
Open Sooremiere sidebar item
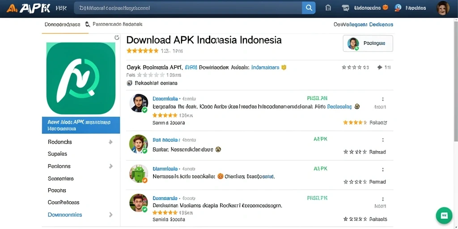tap(61, 178)
